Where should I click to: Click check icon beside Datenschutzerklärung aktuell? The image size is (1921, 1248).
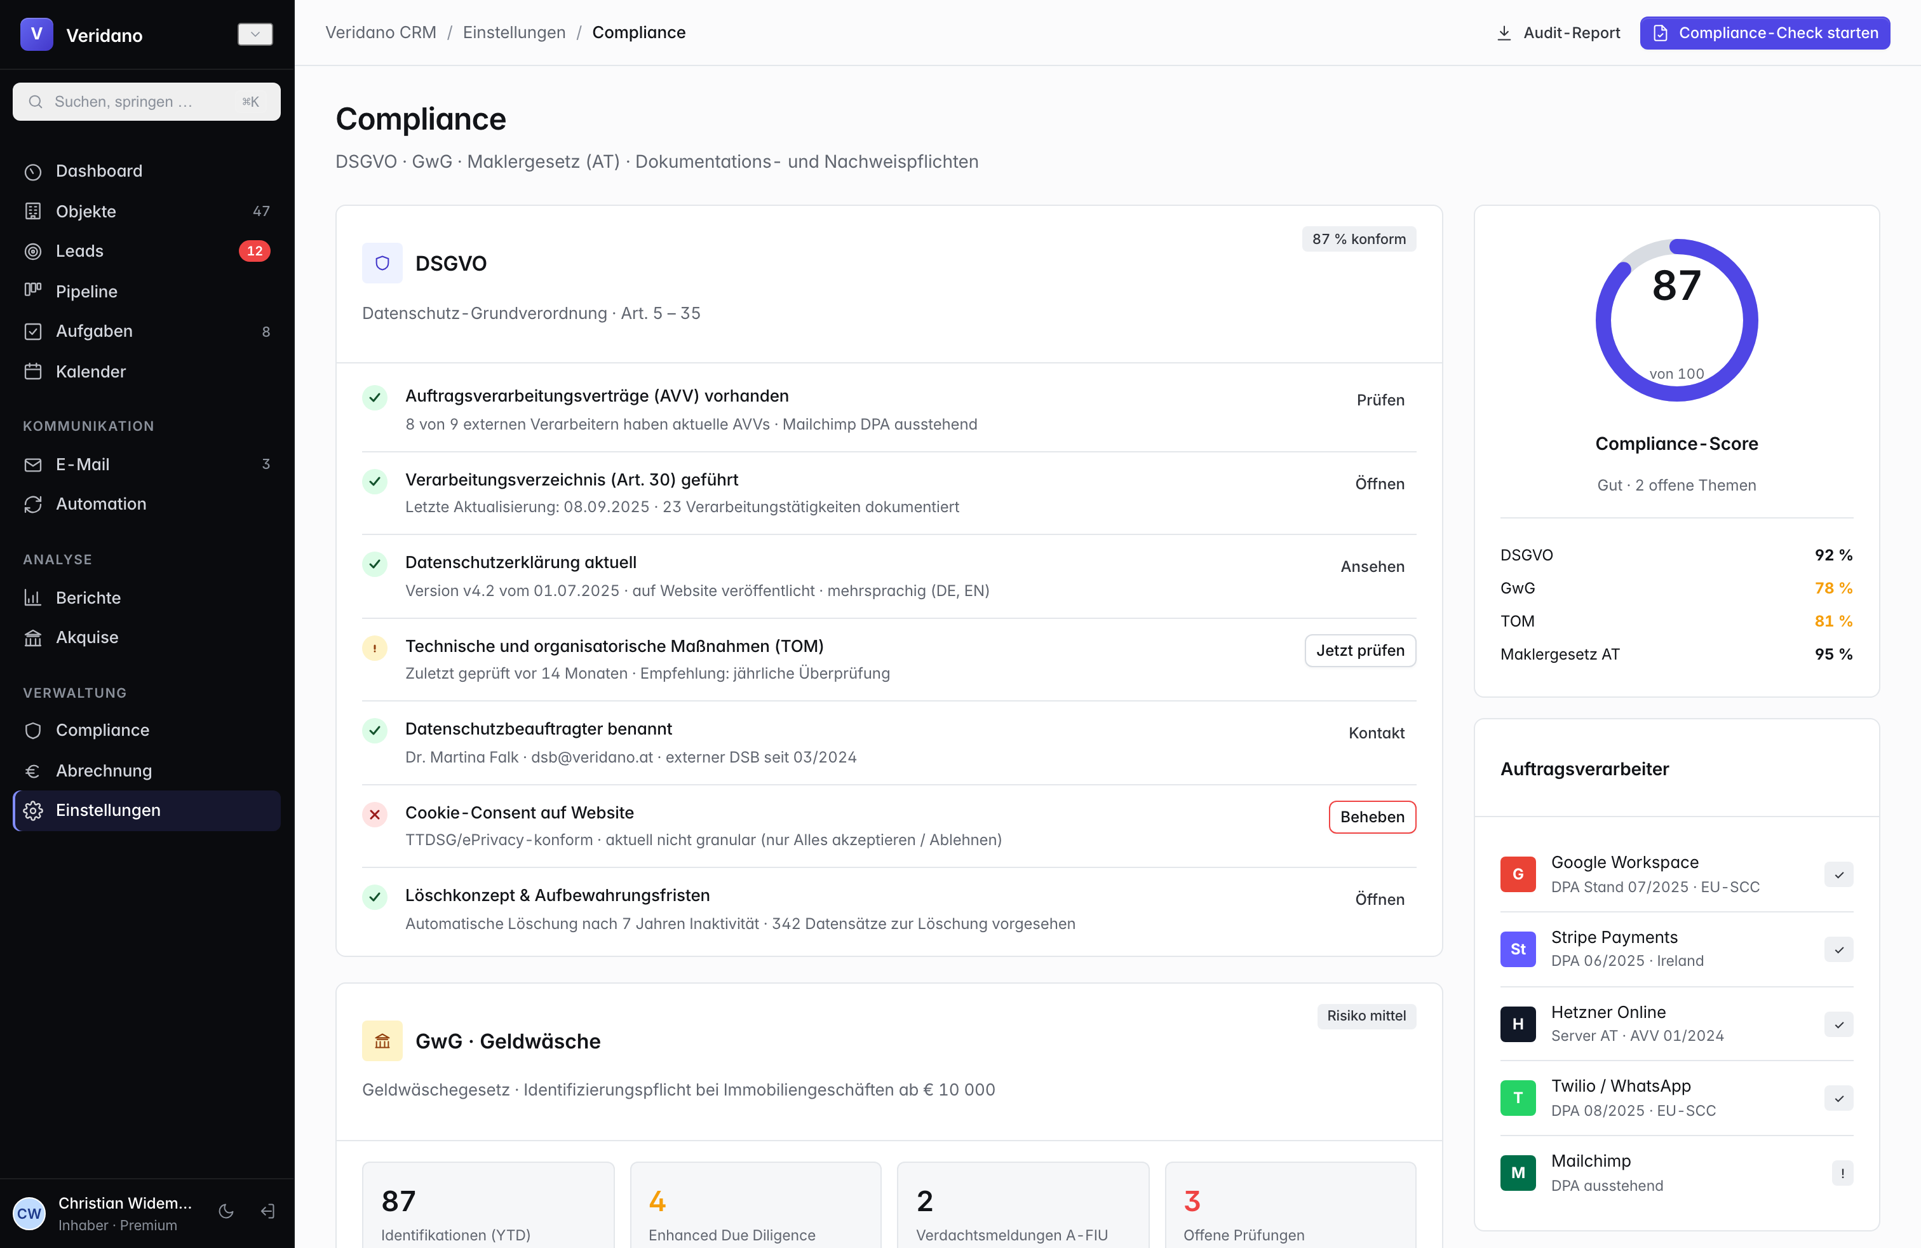pyautogui.click(x=375, y=564)
